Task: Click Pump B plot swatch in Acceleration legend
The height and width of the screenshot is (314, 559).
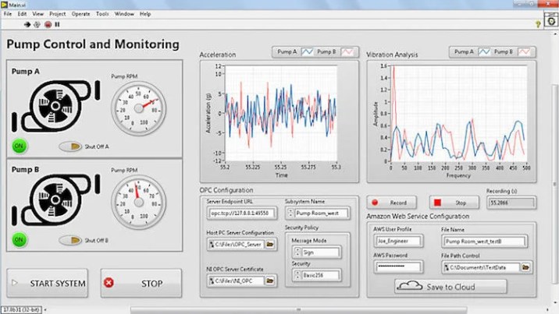Action: [347, 52]
